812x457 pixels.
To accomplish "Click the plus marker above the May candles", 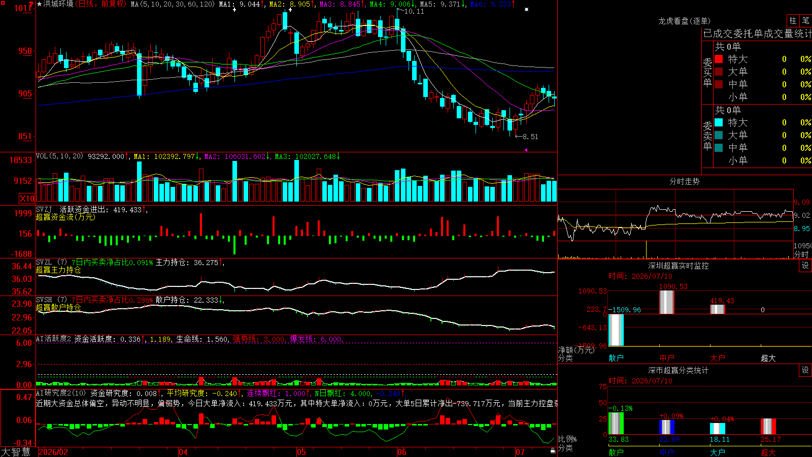I will [290, 10].
